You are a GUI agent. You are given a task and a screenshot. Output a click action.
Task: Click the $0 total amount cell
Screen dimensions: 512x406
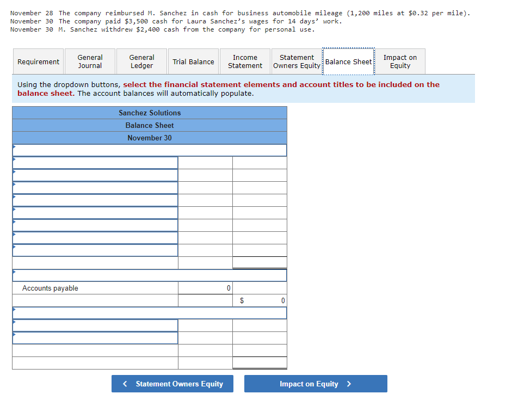coord(260,300)
